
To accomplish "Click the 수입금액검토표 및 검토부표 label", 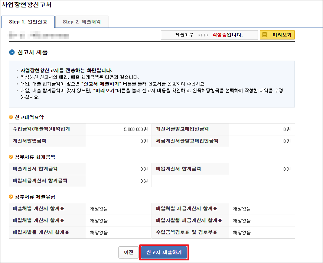I will tap(186, 232).
